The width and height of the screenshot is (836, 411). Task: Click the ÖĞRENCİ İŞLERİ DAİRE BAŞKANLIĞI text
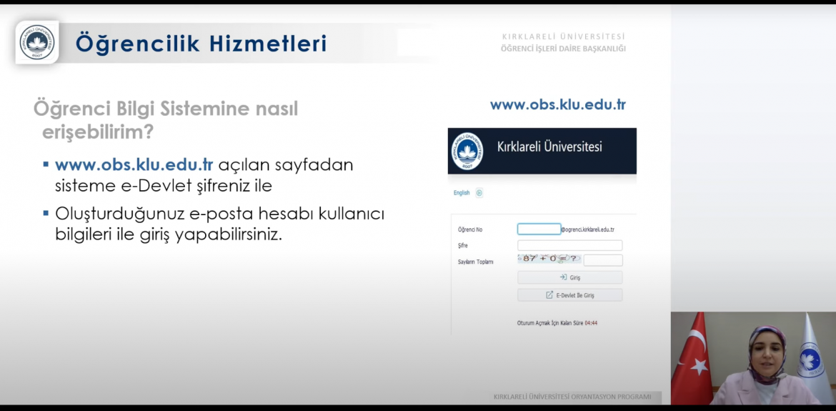[563, 49]
